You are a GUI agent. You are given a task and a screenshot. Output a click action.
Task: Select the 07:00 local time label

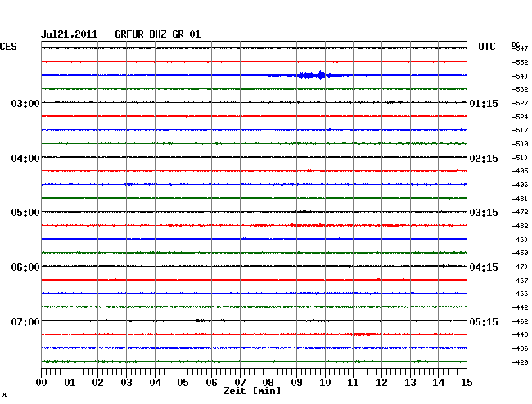click(x=25, y=321)
